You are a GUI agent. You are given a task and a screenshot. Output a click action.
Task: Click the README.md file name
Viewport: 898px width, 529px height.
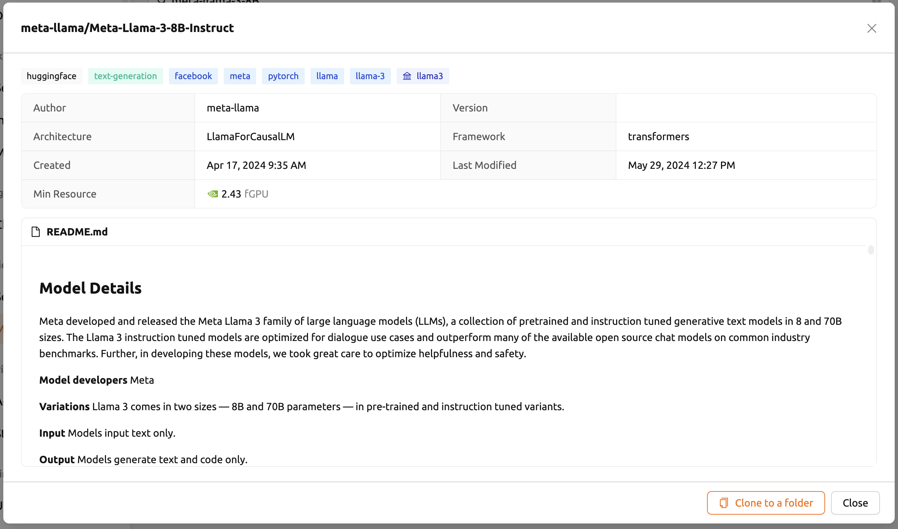click(77, 232)
